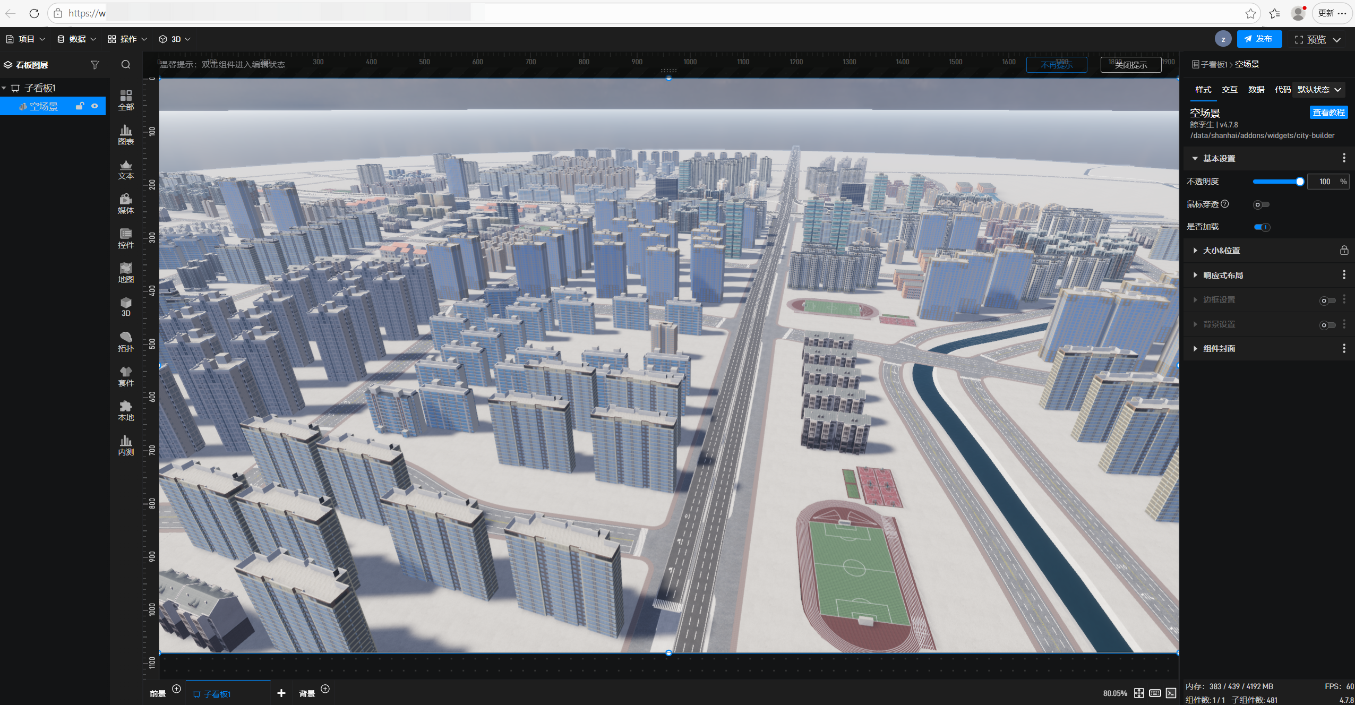The height and width of the screenshot is (705, 1355).
Task: Open the 套件 kit components icon
Action: [126, 376]
